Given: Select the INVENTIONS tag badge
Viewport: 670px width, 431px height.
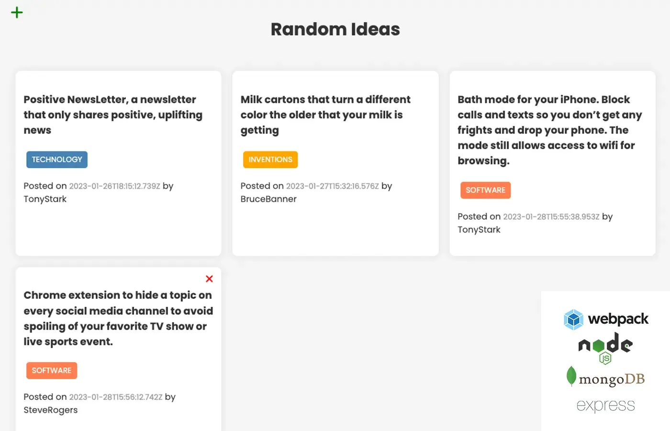Looking at the screenshot, I should (x=270, y=159).
